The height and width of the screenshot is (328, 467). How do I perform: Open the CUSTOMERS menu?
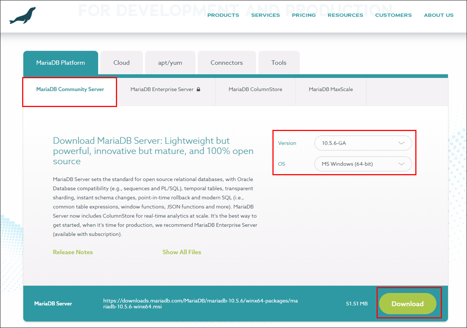pyautogui.click(x=393, y=15)
